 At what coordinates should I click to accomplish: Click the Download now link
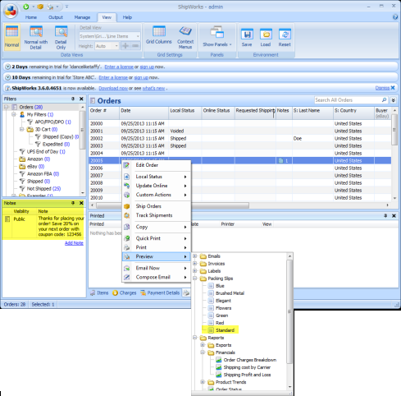113,88
